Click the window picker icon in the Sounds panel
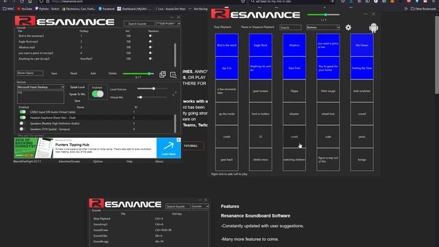The image size is (439, 247). tap(173, 75)
